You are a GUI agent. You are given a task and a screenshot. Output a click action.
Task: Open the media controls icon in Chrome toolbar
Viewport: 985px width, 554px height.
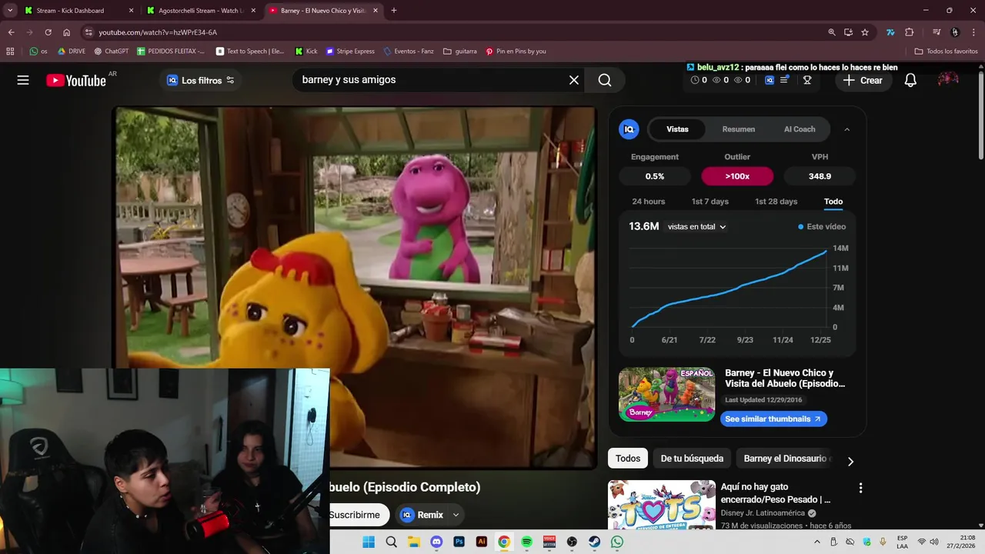937,32
